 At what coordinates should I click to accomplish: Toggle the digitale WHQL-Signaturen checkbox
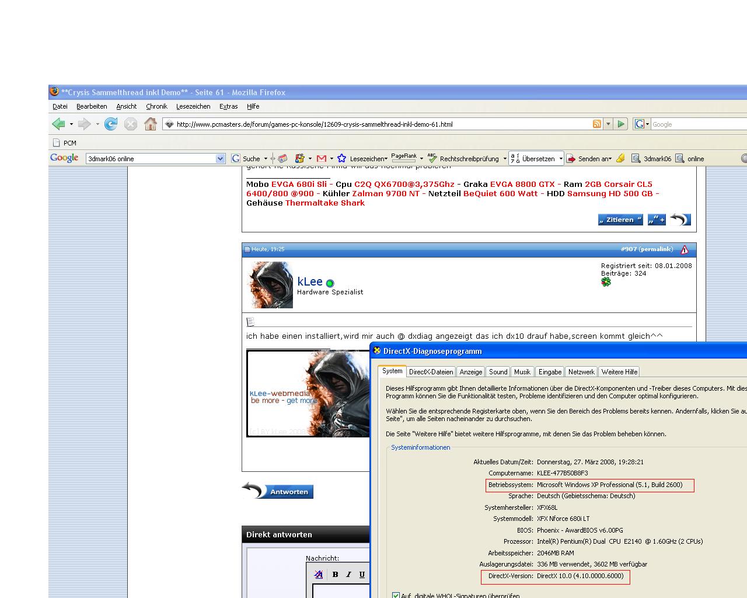[396, 596]
